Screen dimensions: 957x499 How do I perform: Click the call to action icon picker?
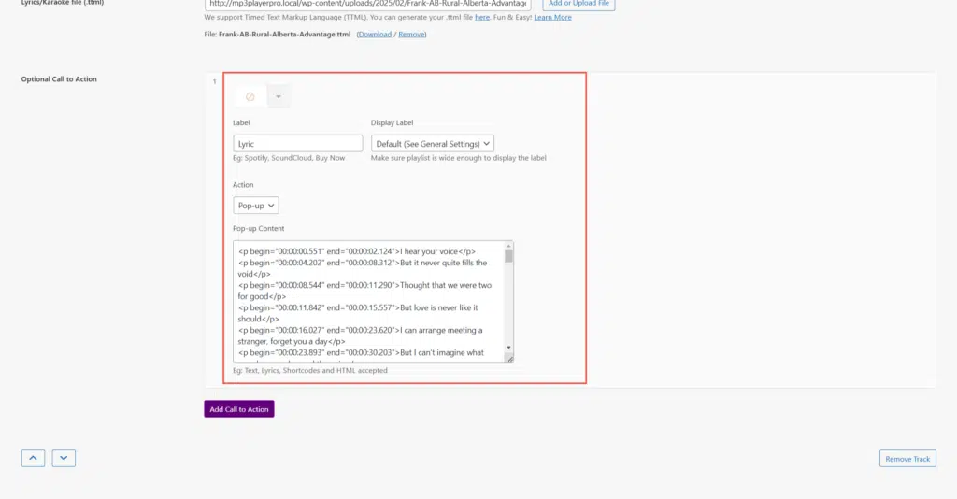(x=250, y=96)
